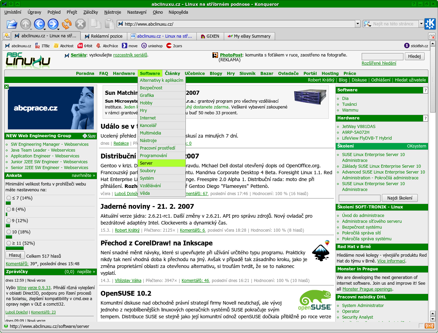The width and height of the screenshot is (438, 333).
Task: Click the KDE gear logo icon
Action: coord(430,24)
